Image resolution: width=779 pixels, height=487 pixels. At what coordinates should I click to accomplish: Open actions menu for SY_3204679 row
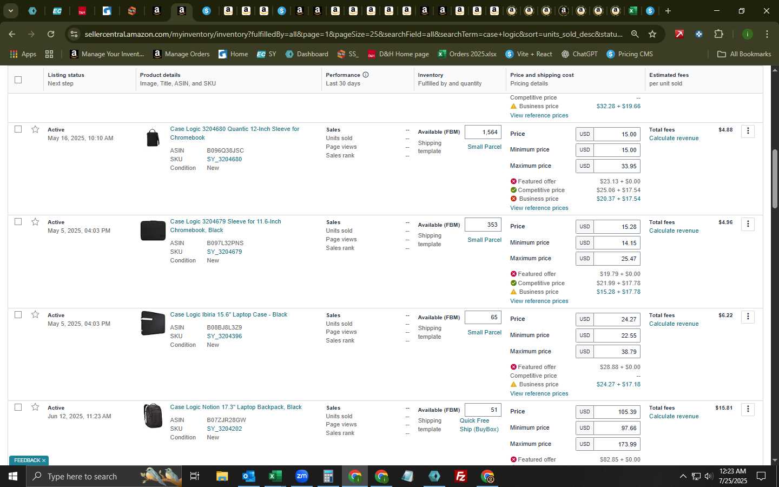point(748,223)
